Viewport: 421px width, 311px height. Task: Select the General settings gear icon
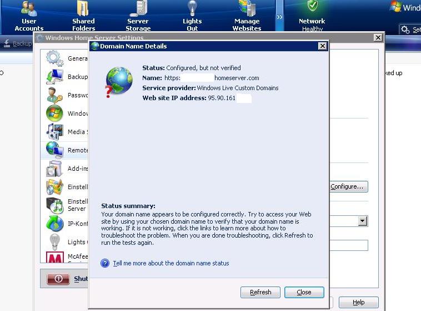click(54, 58)
